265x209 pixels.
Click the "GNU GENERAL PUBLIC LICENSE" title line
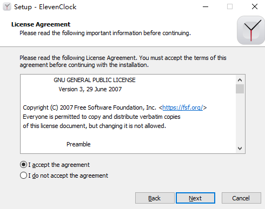coord(95,80)
